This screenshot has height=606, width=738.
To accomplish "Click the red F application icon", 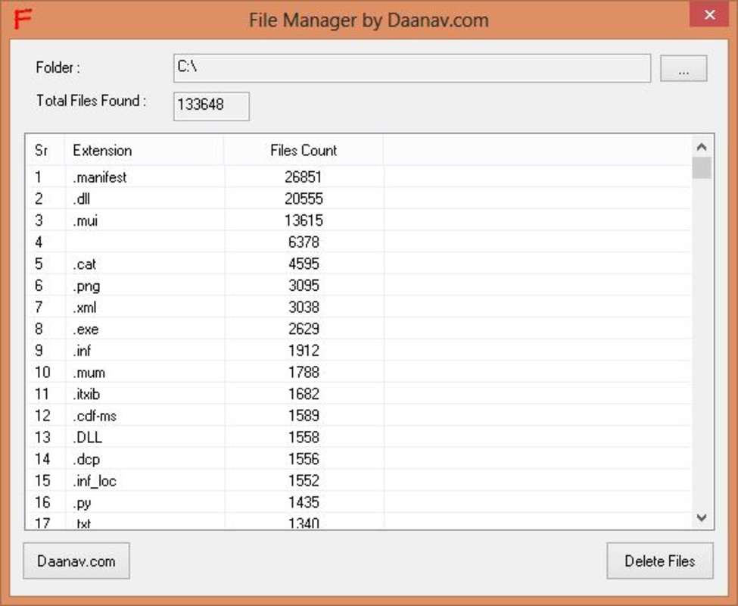I will [x=23, y=19].
